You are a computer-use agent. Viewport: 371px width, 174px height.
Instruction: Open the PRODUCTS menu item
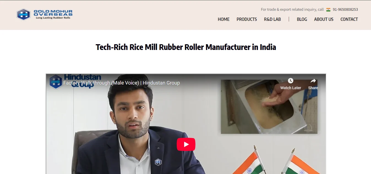tap(247, 19)
